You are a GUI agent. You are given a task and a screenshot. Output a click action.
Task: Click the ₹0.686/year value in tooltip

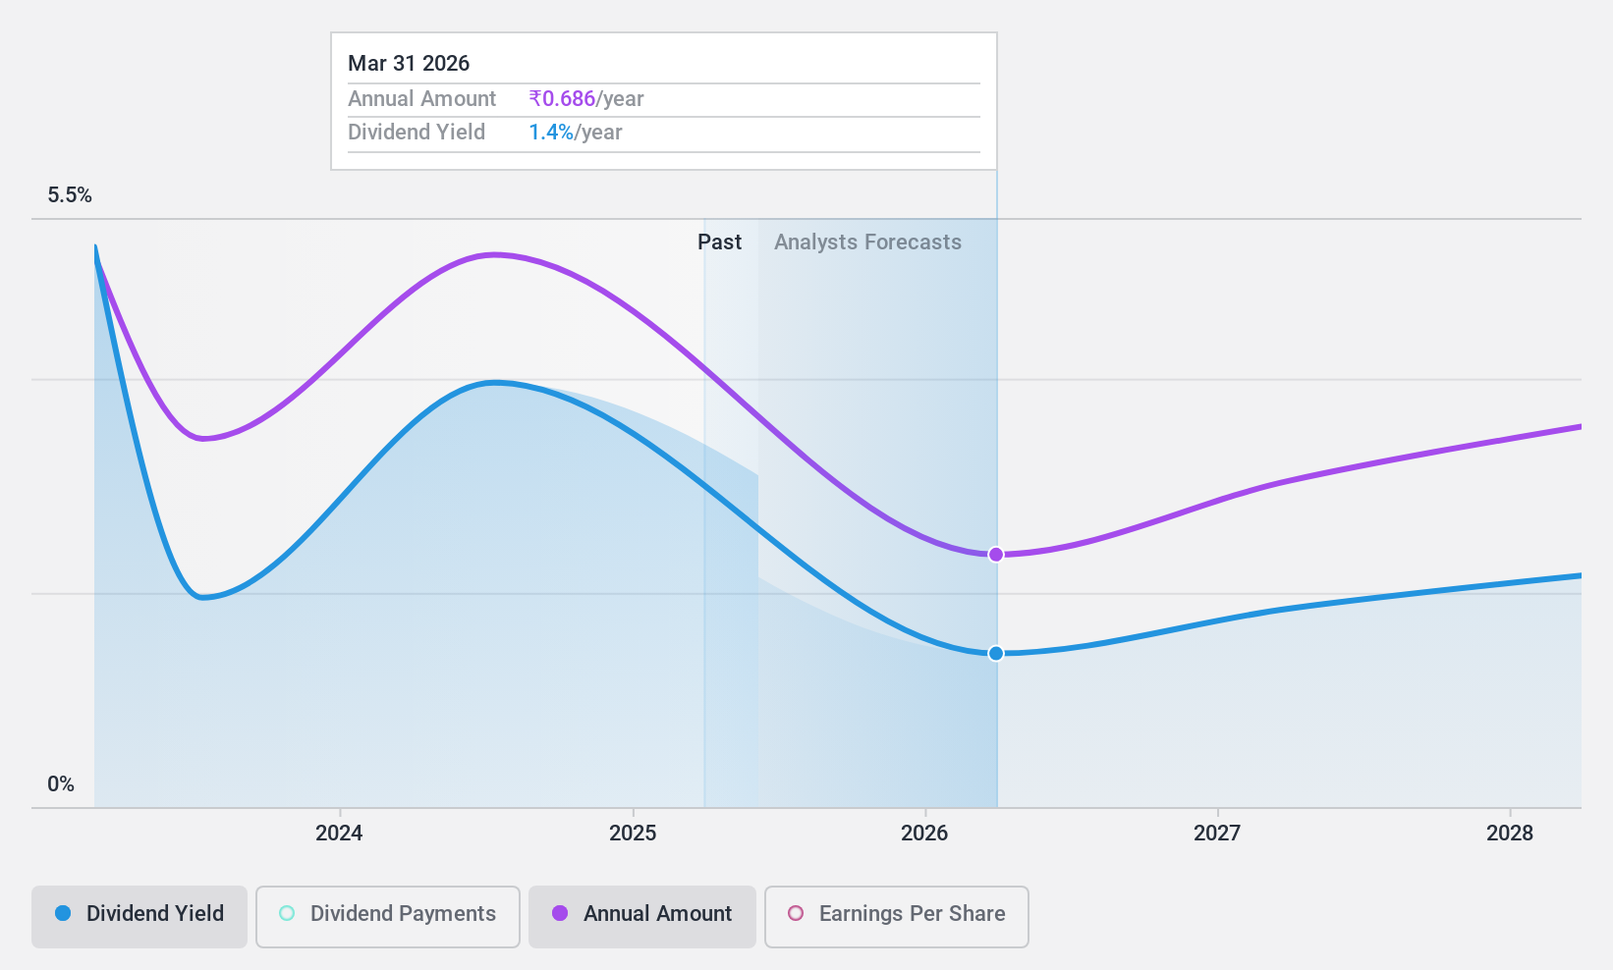586,99
